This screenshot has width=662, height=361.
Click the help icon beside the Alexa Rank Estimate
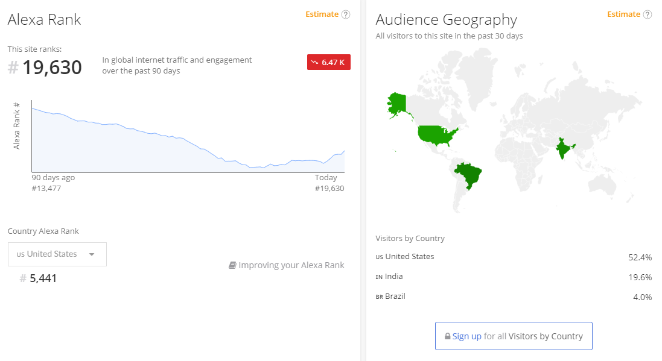pyautogui.click(x=346, y=14)
